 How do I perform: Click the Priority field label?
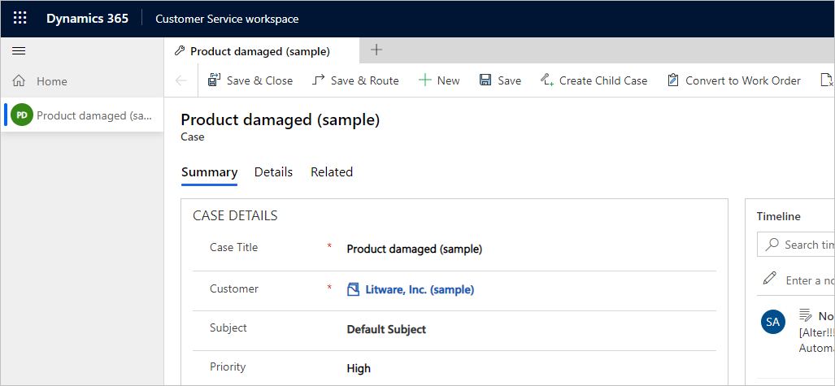pyautogui.click(x=228, y=366)
